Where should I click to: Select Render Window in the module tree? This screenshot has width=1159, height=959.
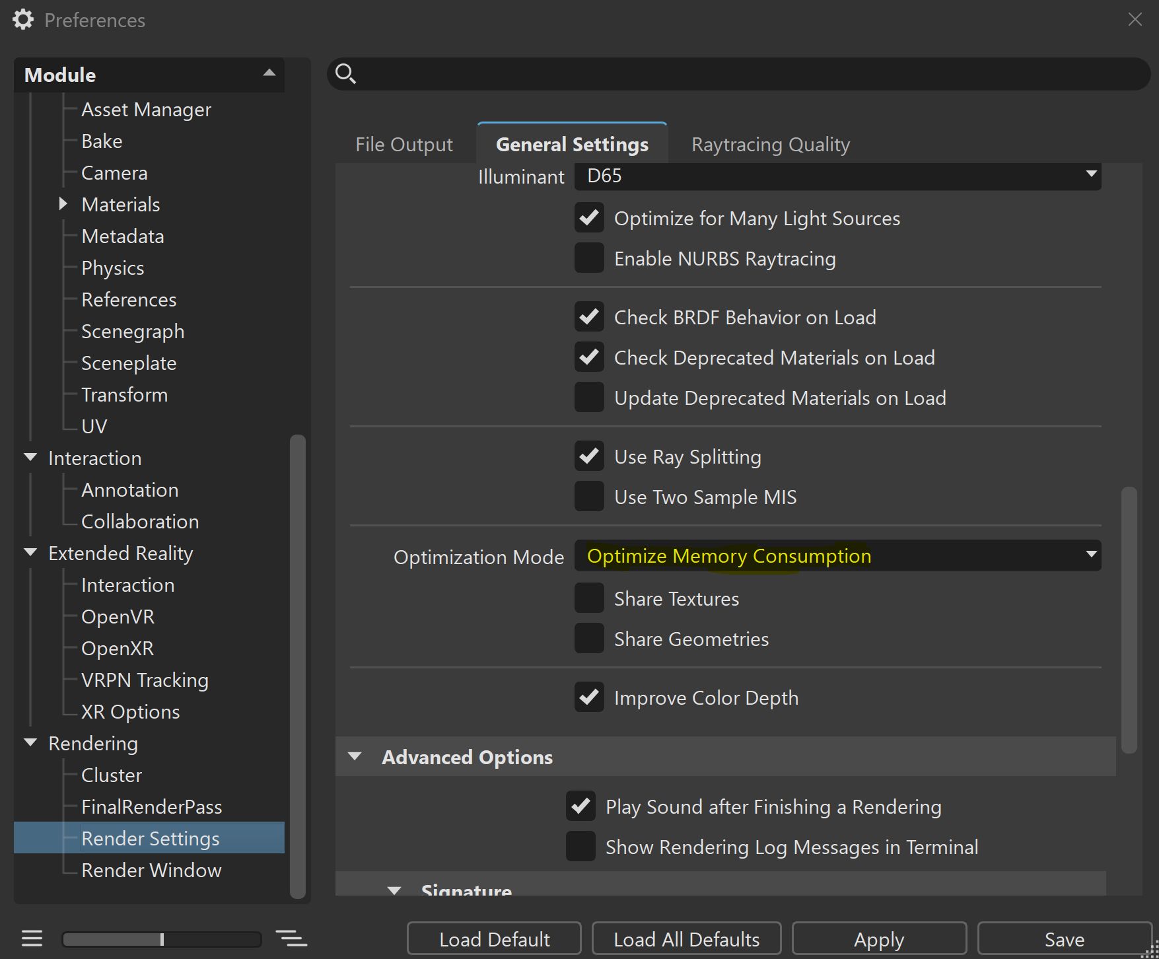click(151, 870)
